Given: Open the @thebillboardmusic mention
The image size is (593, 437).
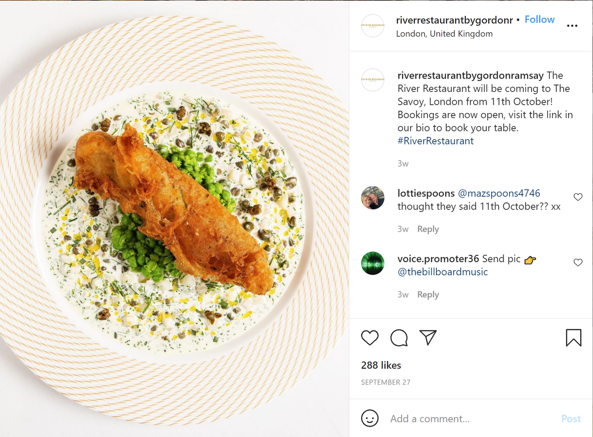Looking at the screenshot, I should 442,272.
